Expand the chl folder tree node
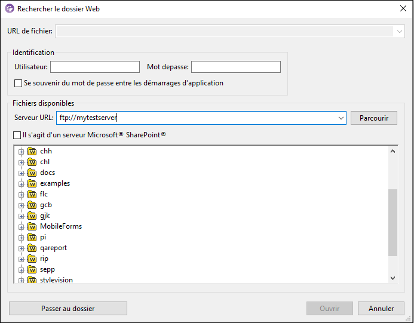414x323 pixels. 22,162
